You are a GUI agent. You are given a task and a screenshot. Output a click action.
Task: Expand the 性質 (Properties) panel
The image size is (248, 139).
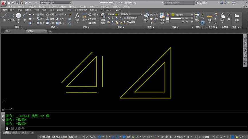point(175,27)
